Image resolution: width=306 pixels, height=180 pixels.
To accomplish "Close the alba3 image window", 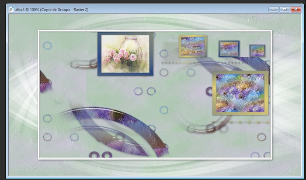I will click(x=296, y=9).
